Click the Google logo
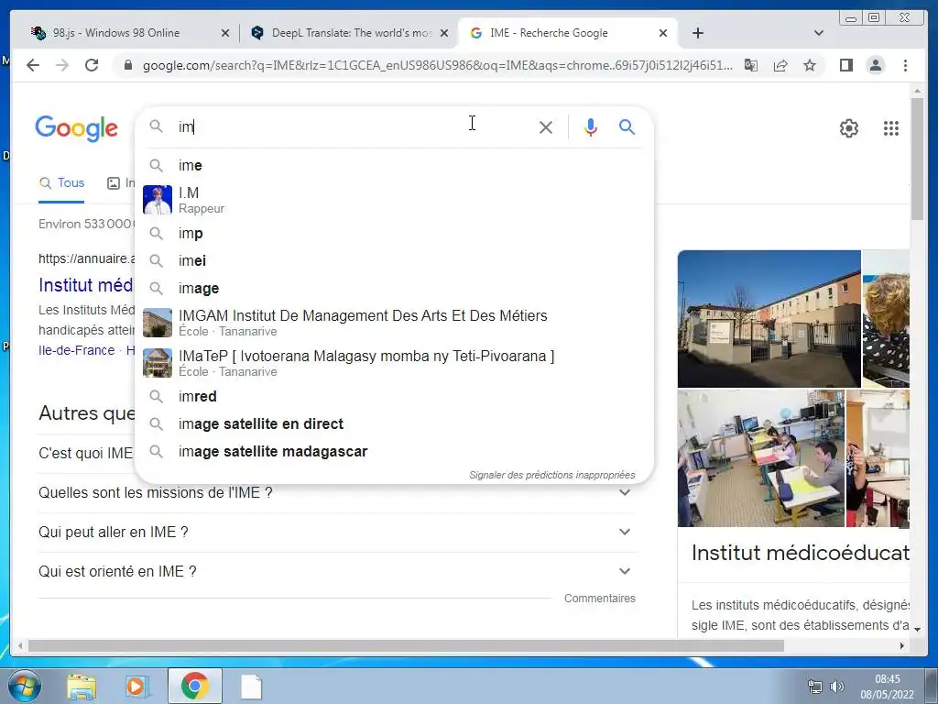 [x=77, y=128]
